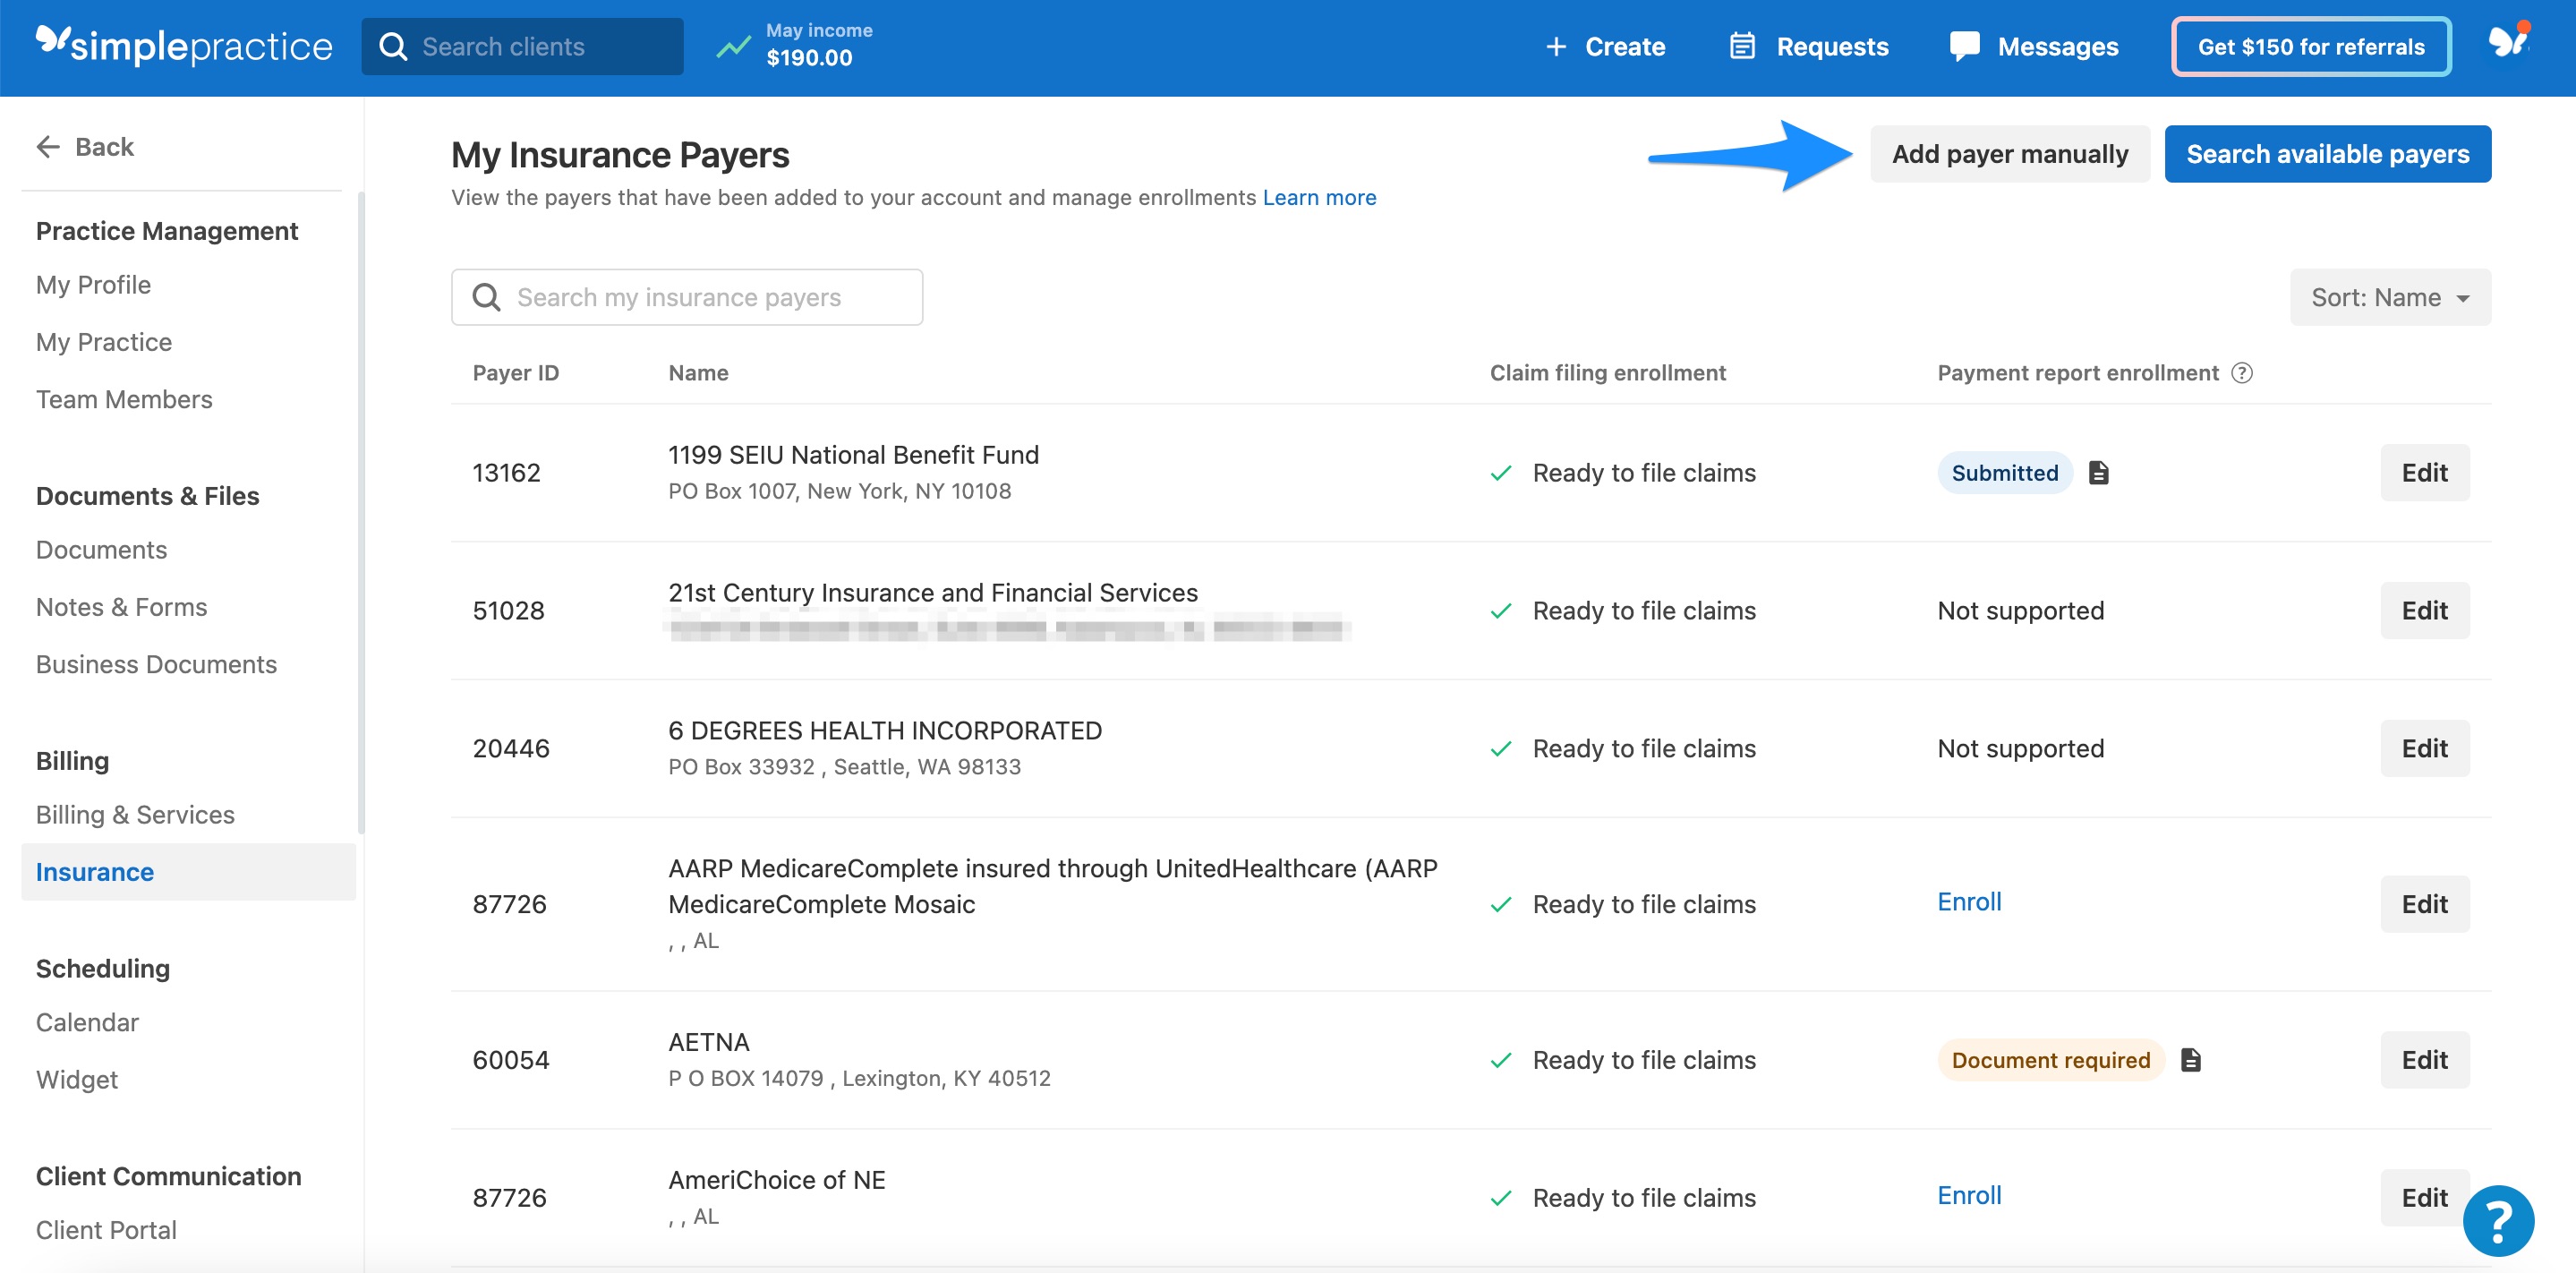Click the Search my insurance payers field
Image resolution: width=2576 pixels, height=1273 pixels.
point(686,297)
